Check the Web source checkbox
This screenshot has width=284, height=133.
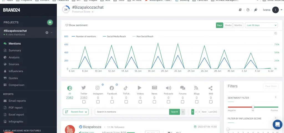tap(211, 102)
